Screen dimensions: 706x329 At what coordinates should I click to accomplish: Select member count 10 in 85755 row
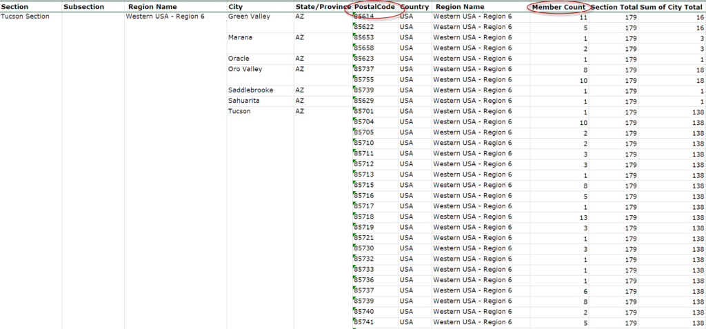point(583,81)
